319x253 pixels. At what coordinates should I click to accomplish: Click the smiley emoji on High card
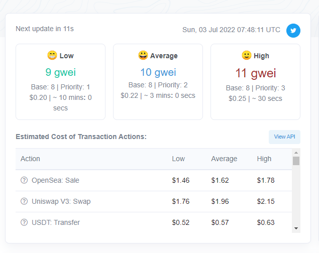247,55
